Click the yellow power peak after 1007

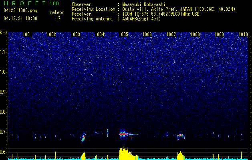(x=181, y=155)
